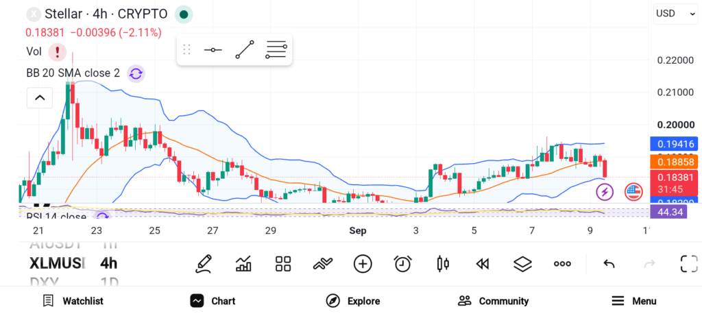Click the Vol warning exclamation badge
The height and width of the screenshot is (316, 702).
58,52
